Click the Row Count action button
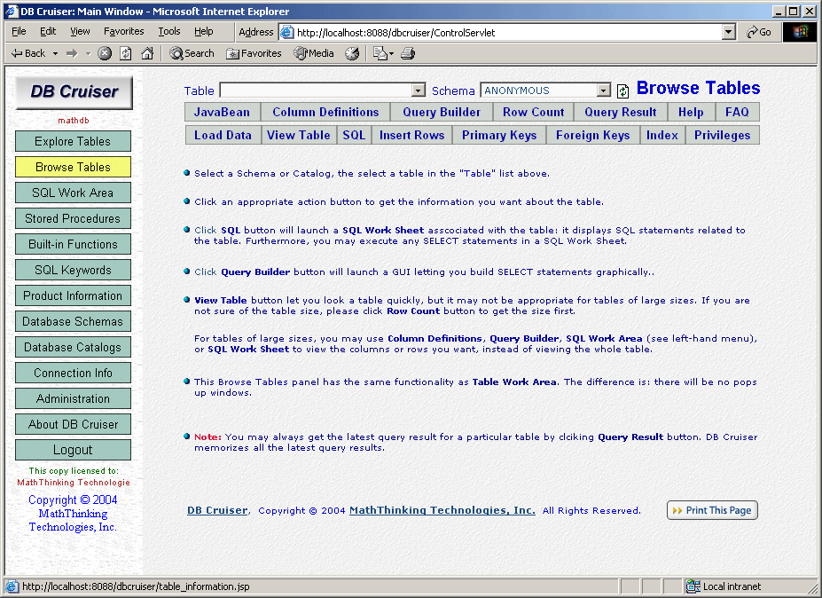 pyautogui.click(x=533, y=113)
